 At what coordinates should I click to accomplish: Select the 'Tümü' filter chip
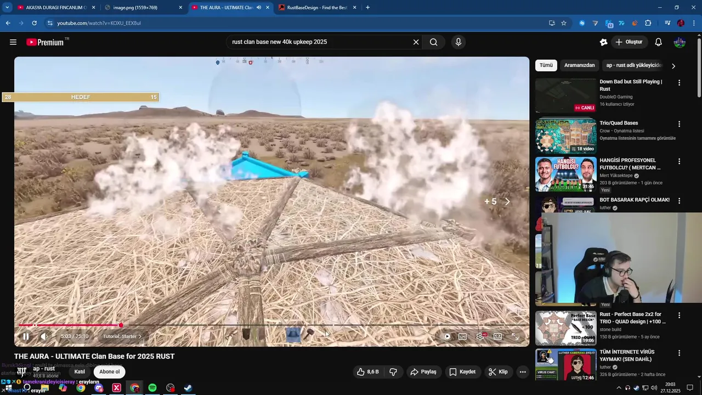point(546,65)
